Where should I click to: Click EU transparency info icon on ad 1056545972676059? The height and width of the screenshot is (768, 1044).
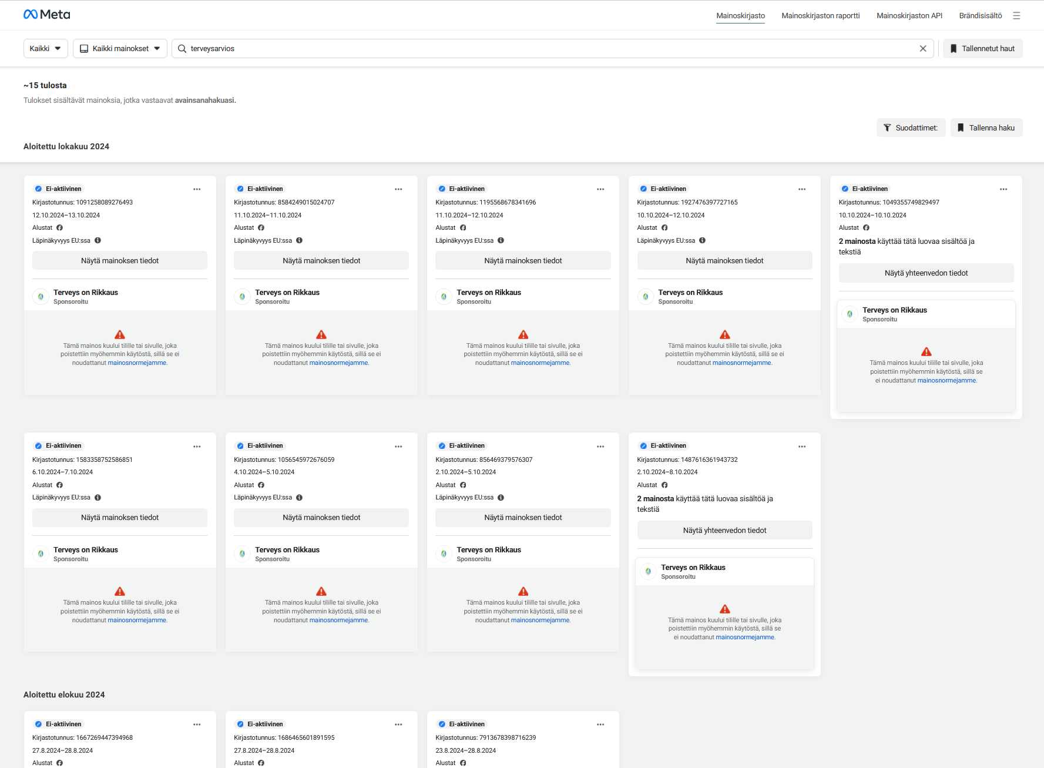tap(299, 498)
